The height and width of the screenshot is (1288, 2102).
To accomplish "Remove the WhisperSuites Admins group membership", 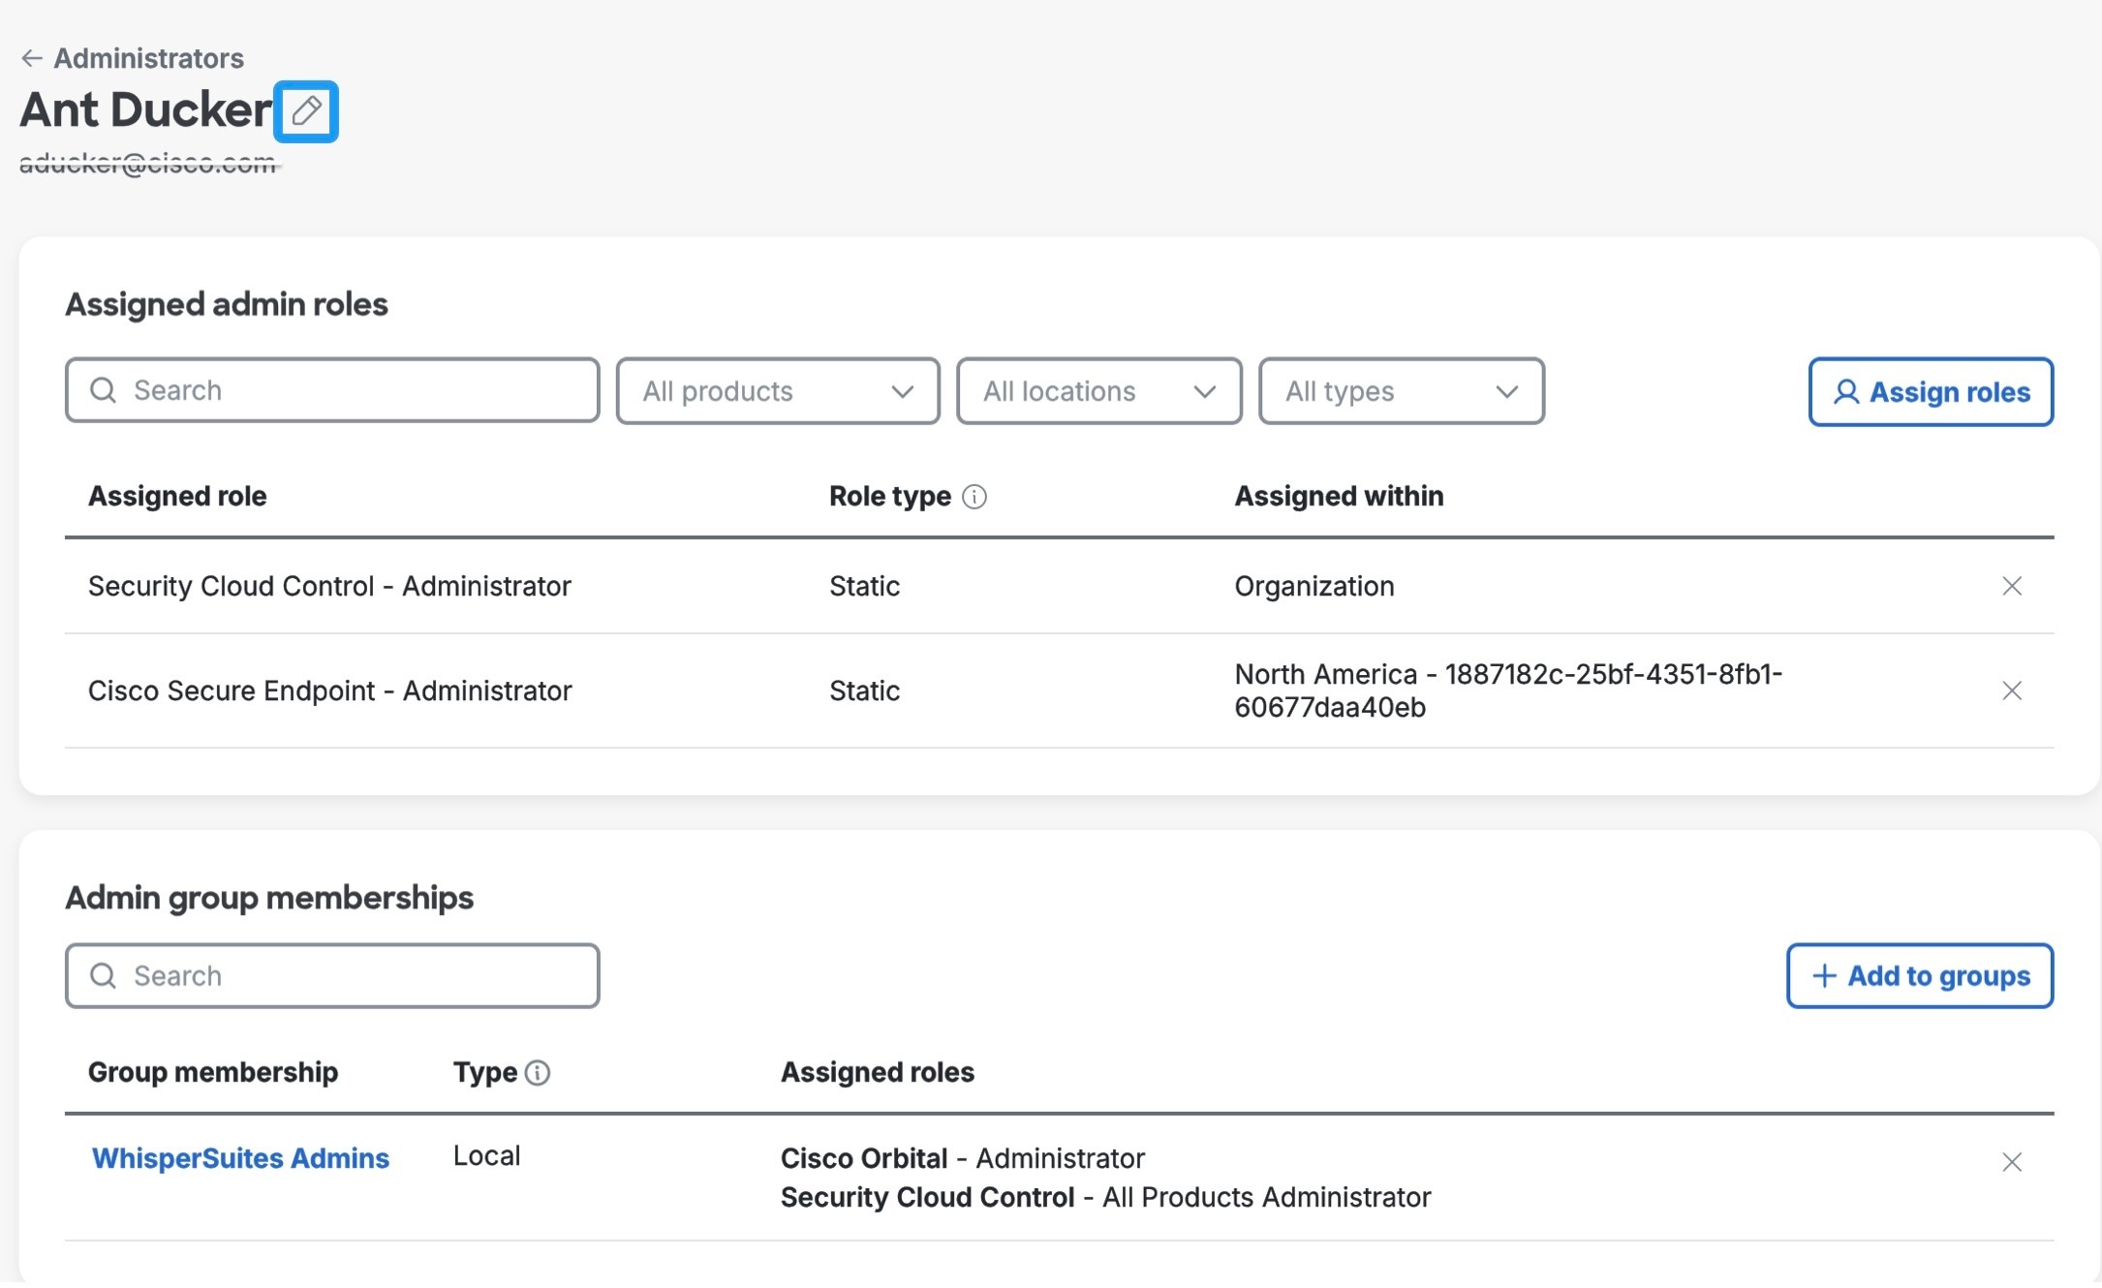I will [x=2012, y=1162].
